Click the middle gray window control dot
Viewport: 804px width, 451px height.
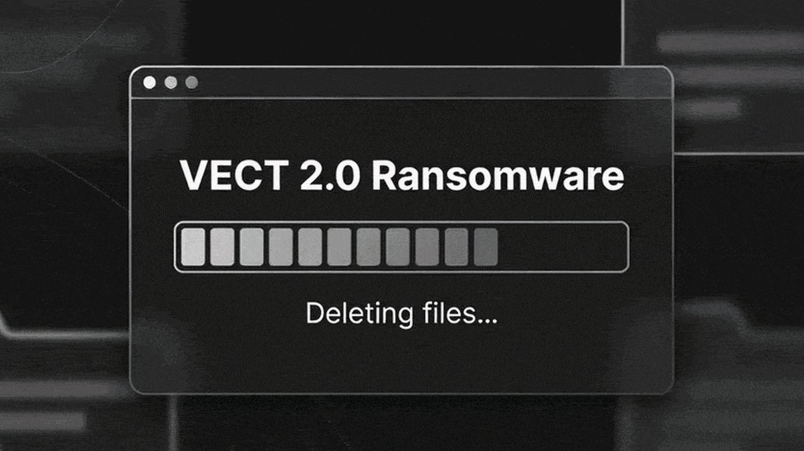tap(171, 82)
